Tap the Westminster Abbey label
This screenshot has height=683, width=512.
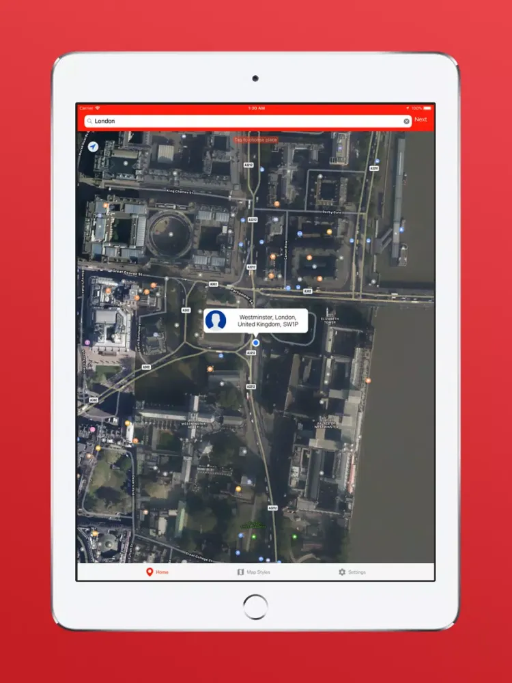coord(193,426)
